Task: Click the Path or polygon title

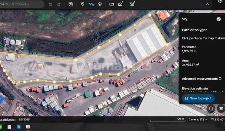Action: click(195, 30)
